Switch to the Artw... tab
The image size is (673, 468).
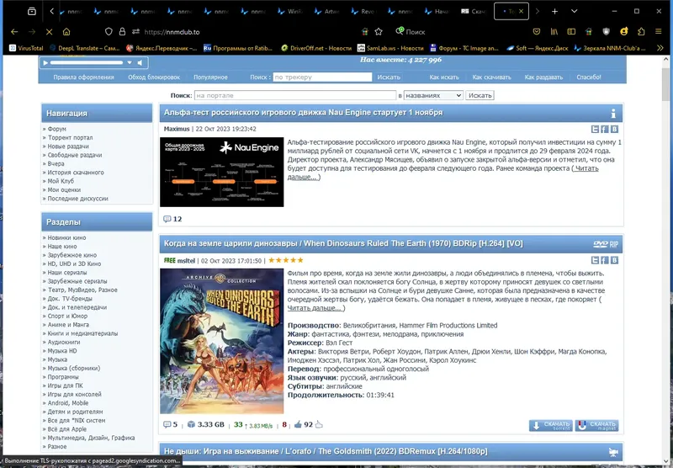[x=327, y=12]
